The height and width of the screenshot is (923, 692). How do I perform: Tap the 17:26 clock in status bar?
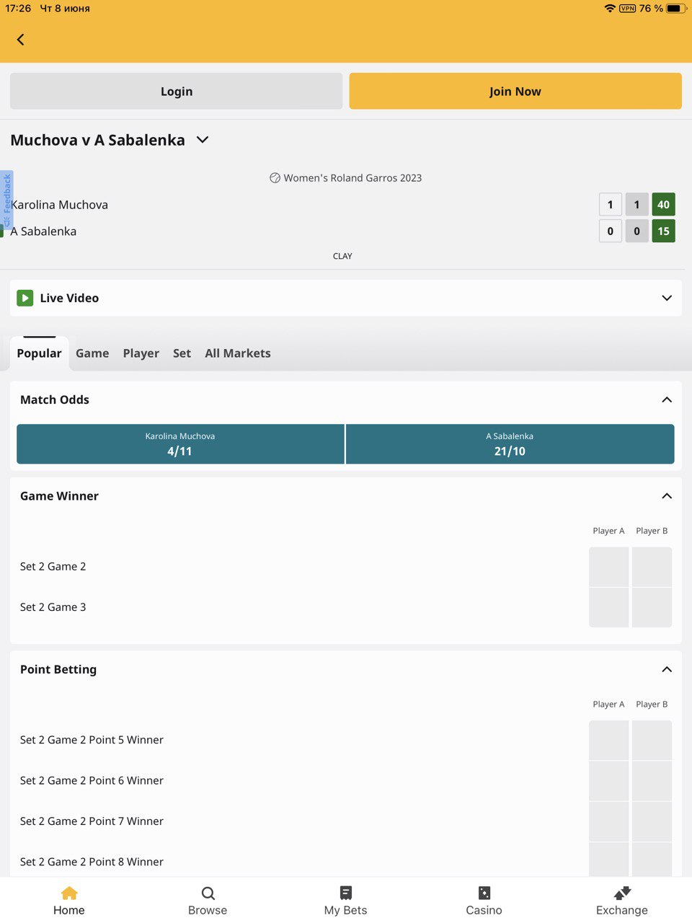coord(18,9)
